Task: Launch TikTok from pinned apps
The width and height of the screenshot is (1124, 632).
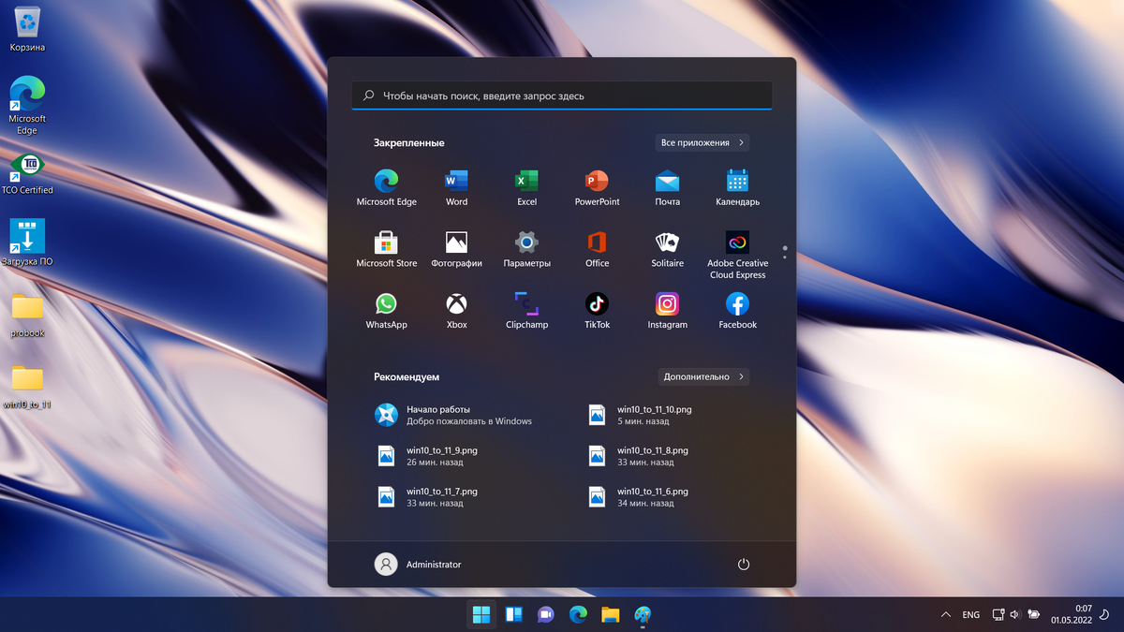Action: coord(597,311)
